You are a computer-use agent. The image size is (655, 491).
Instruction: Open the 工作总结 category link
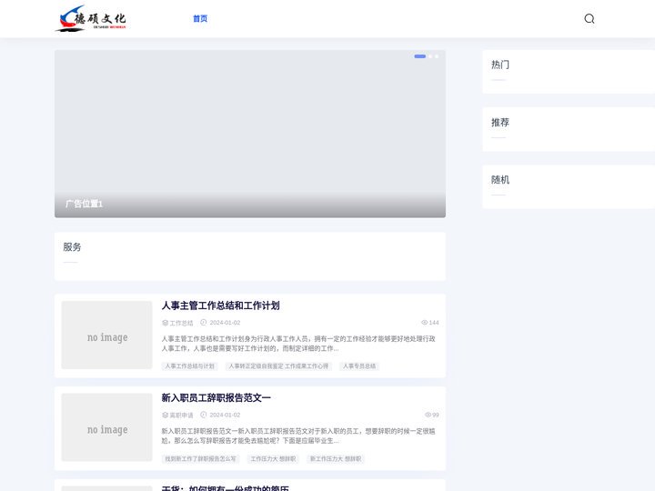(181, 323)
